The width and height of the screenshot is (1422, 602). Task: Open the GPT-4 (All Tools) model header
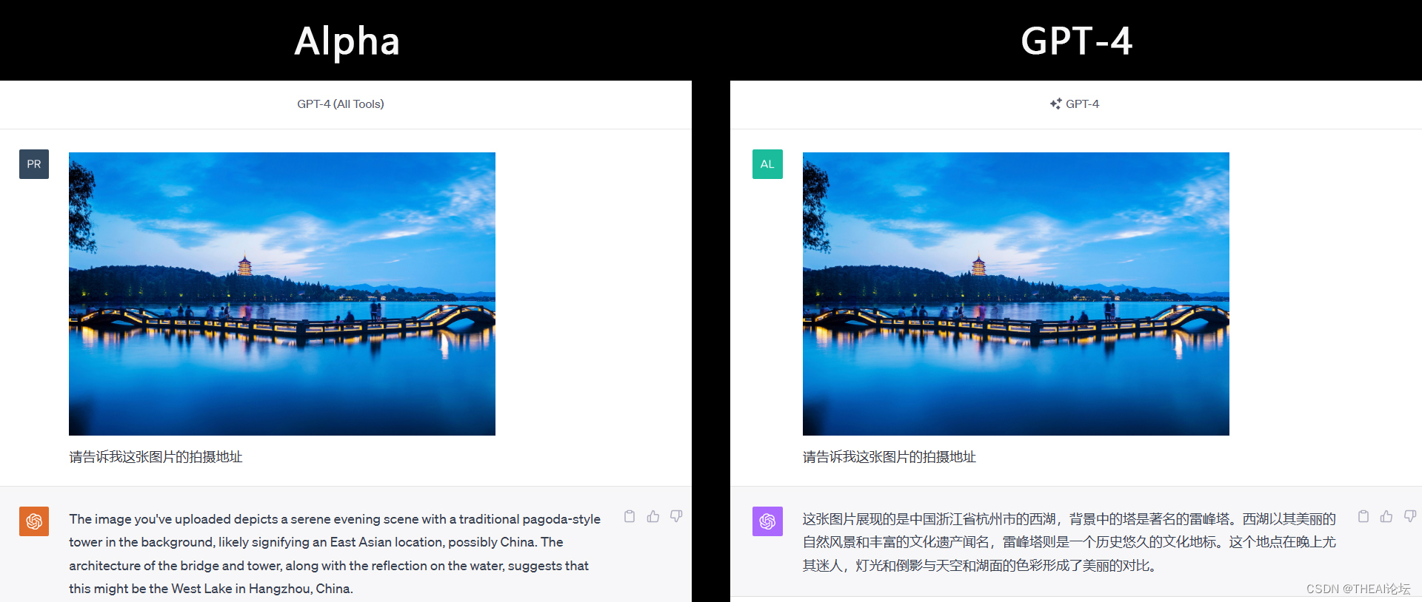pyautogui.click(x=341, y=104)
